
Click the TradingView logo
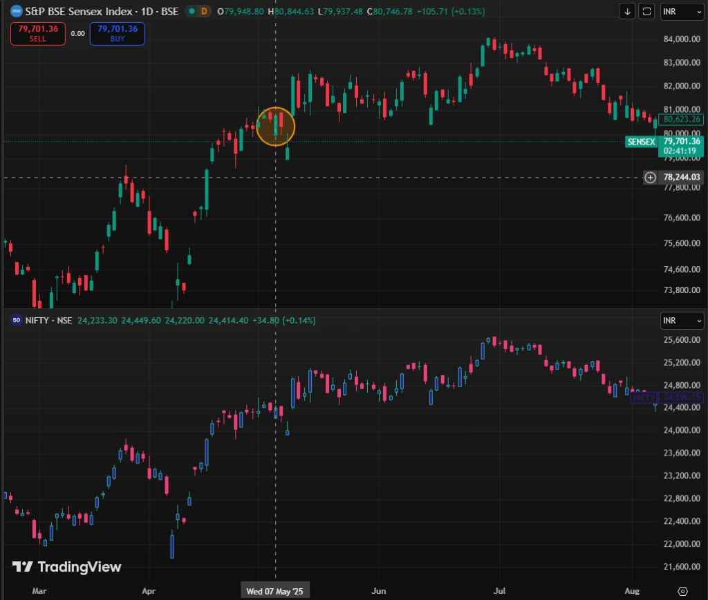[x=67, y=567]
